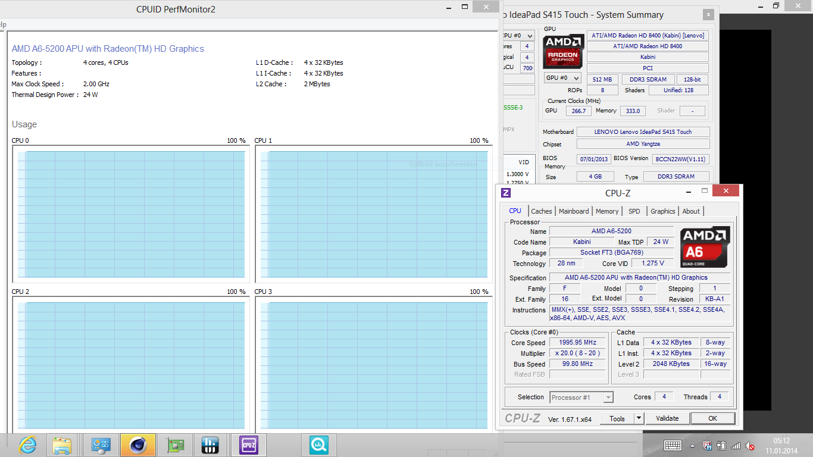Click the Threads count field
Image resolution: width=813 pixels, height=457 pixels.
click(720, 397)
